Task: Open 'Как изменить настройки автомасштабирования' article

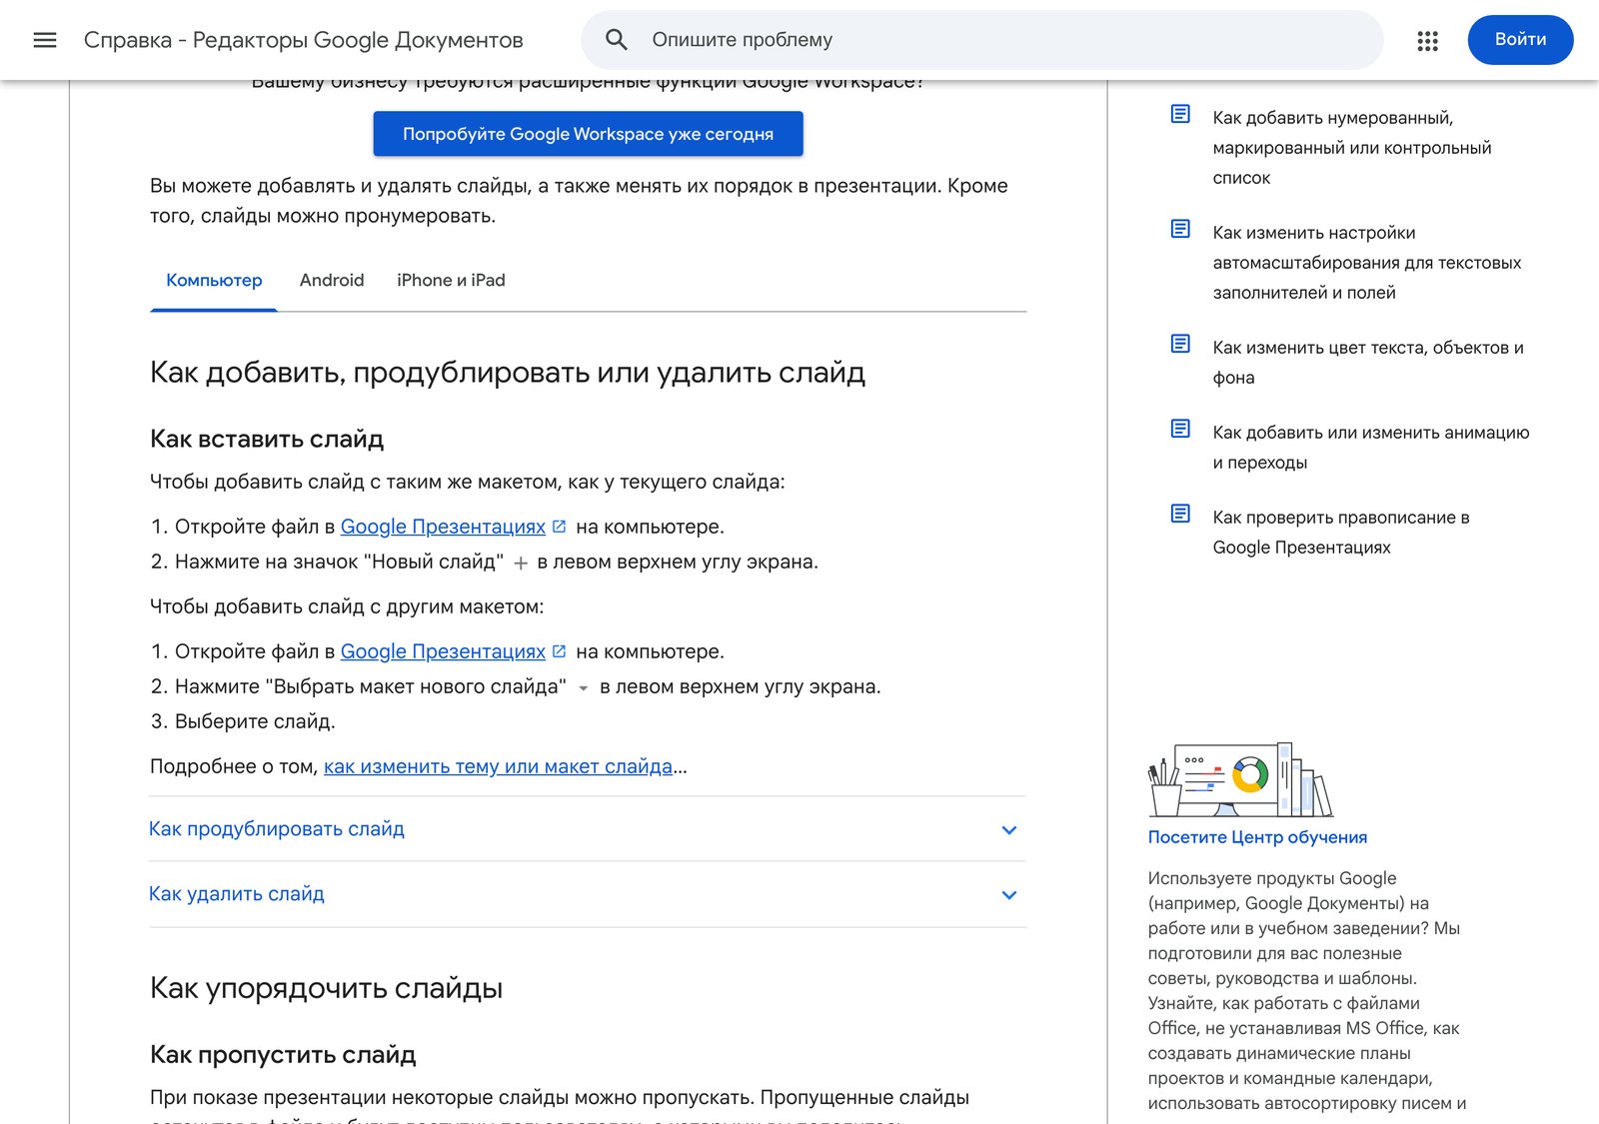Action: (x=1367, y=263)
